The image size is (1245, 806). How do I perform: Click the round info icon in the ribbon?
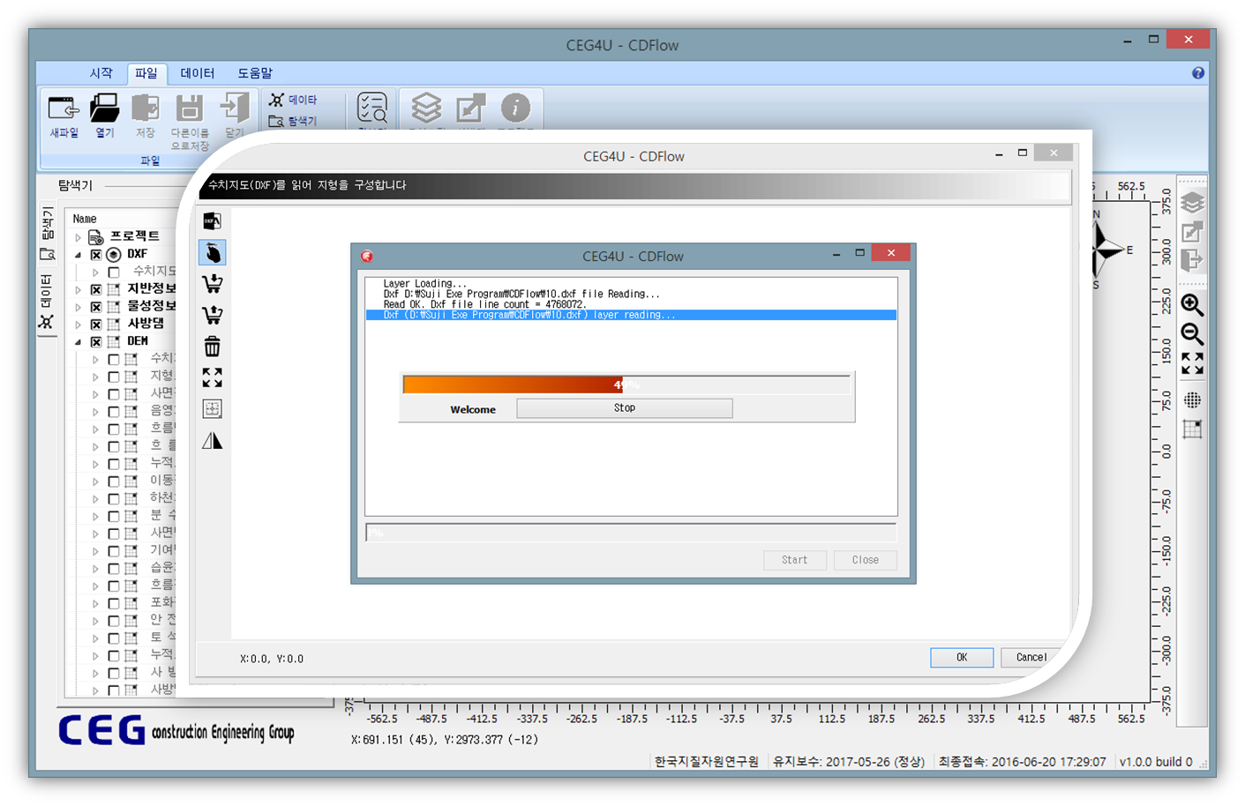click(515, 108)
